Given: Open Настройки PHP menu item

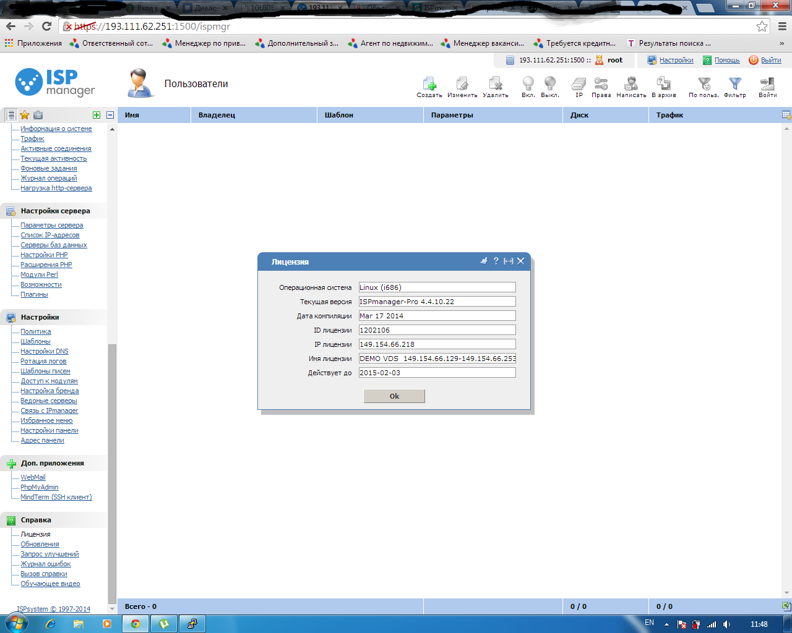Looking at the screenshot, I should coord(44,255).
